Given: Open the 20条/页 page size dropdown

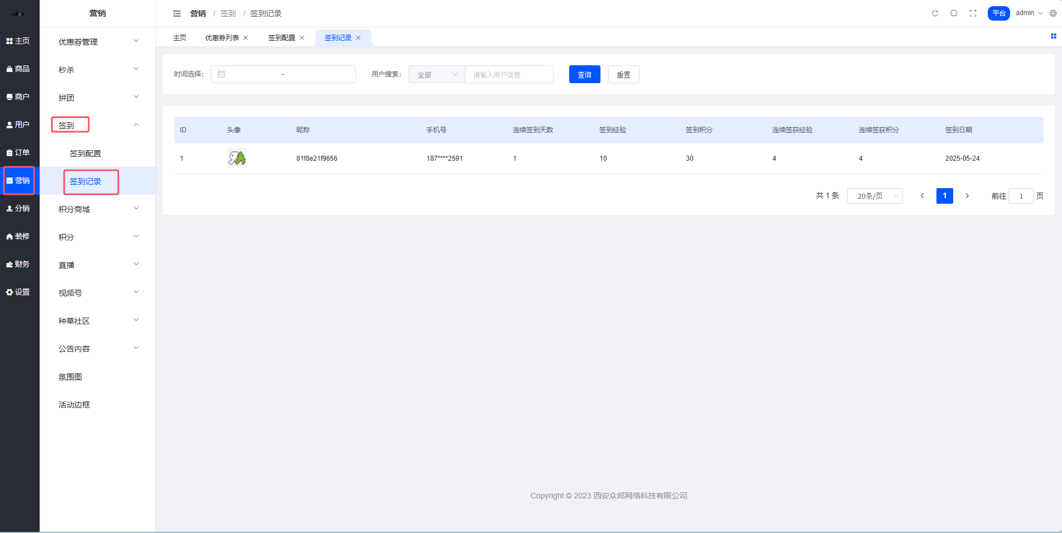Looking at the screenshot, I should pyautogui.click(x=874, y=196).
